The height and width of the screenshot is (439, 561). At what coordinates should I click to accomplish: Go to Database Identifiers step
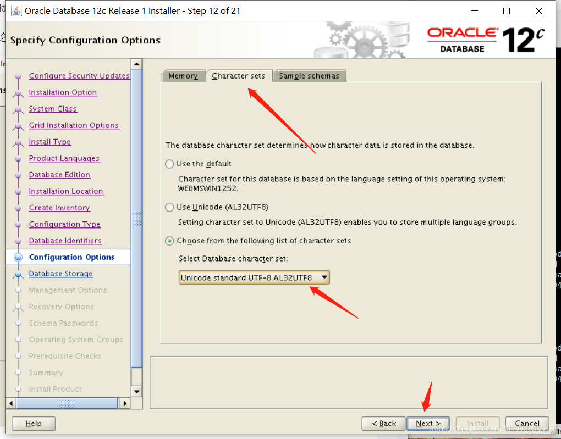point(65,241)
